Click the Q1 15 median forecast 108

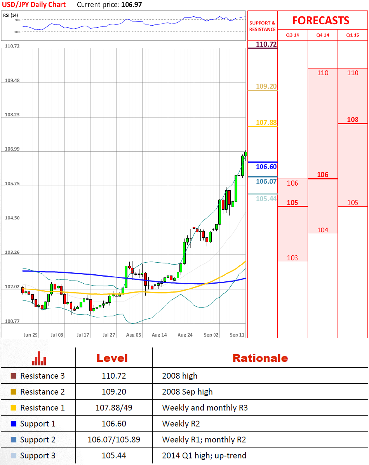[352, 119]
